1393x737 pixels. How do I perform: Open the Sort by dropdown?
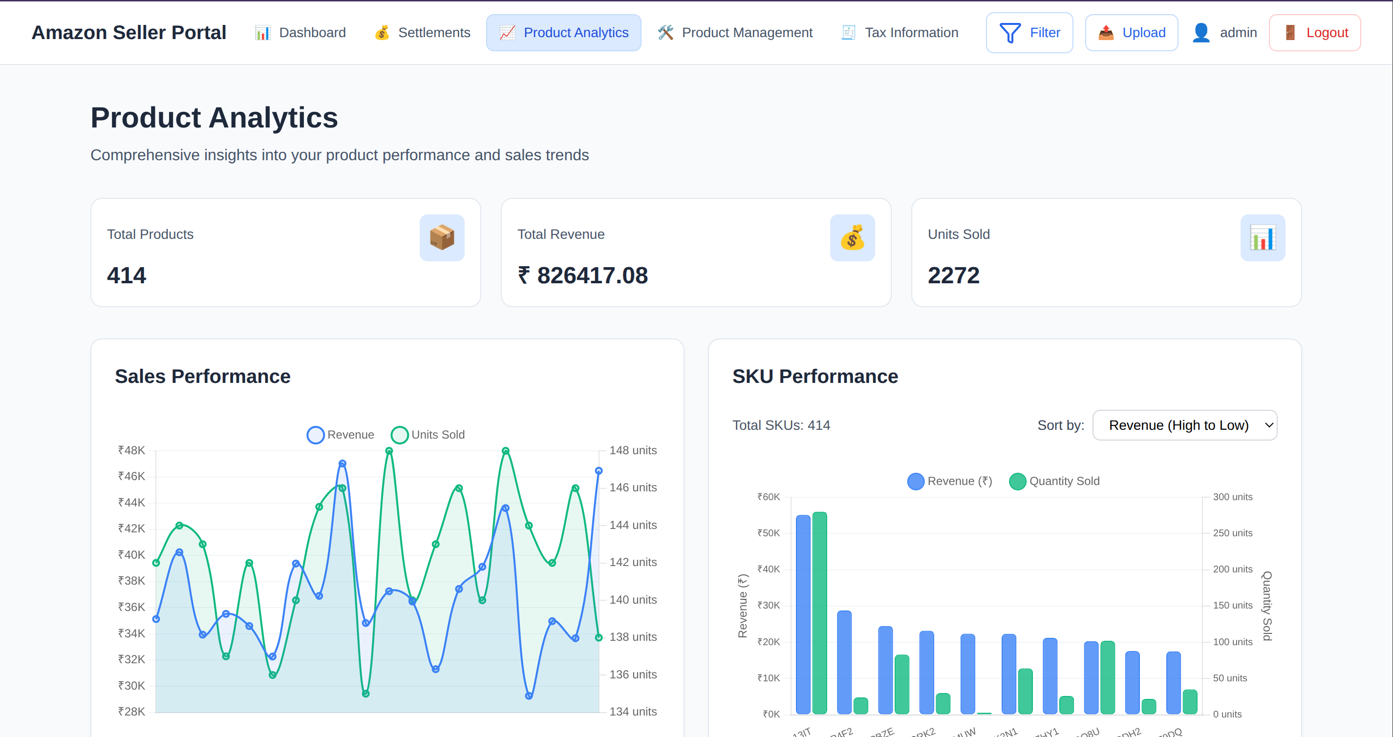(x=1185, y=425)
